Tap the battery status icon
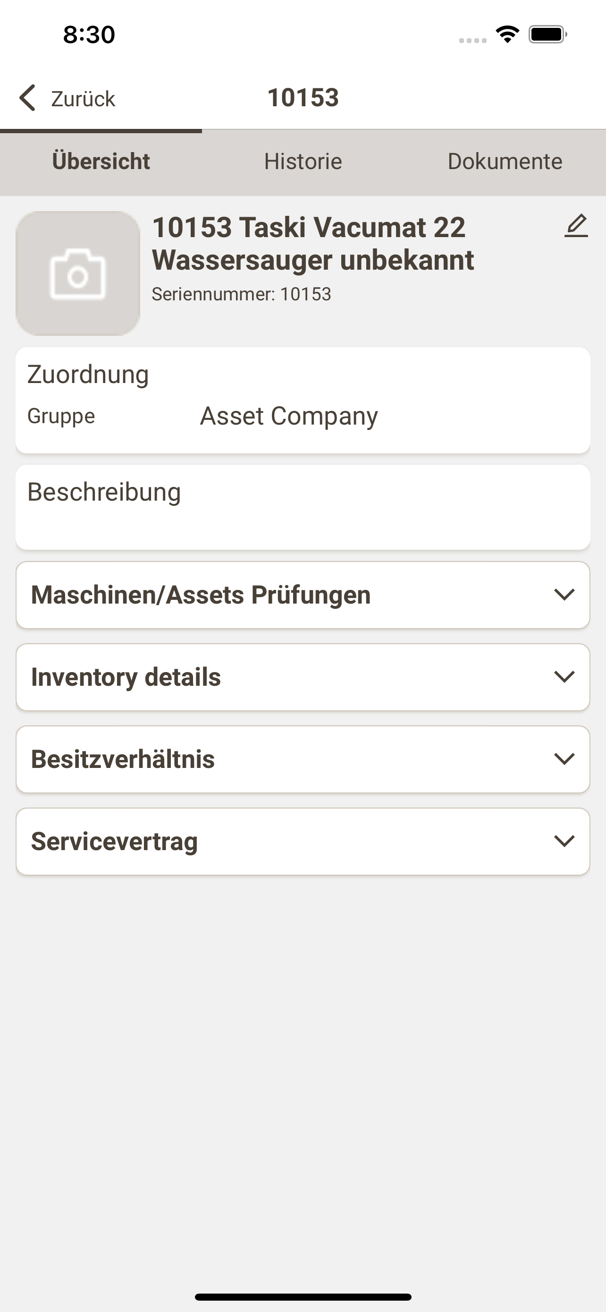This screenshot has width=606, height=1312. pyautogui.click(x=547, y=34)
